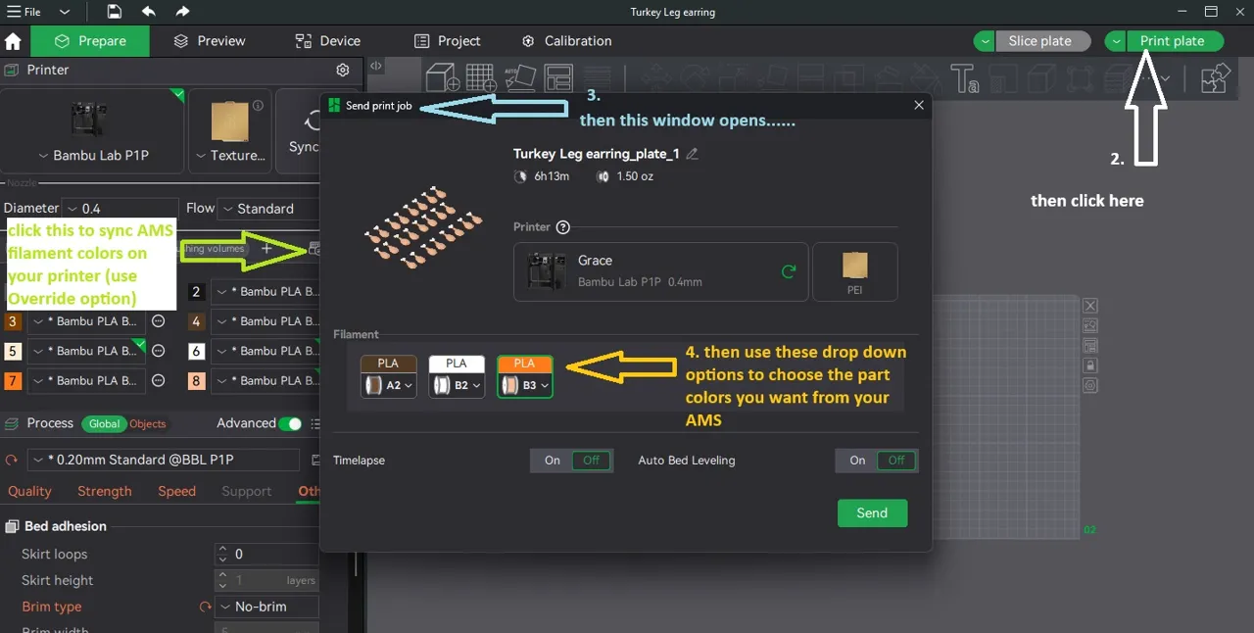This screenshot has width=1254, height=633.
Task: Open the A2 filament slot dropdown
Action: 389,386
